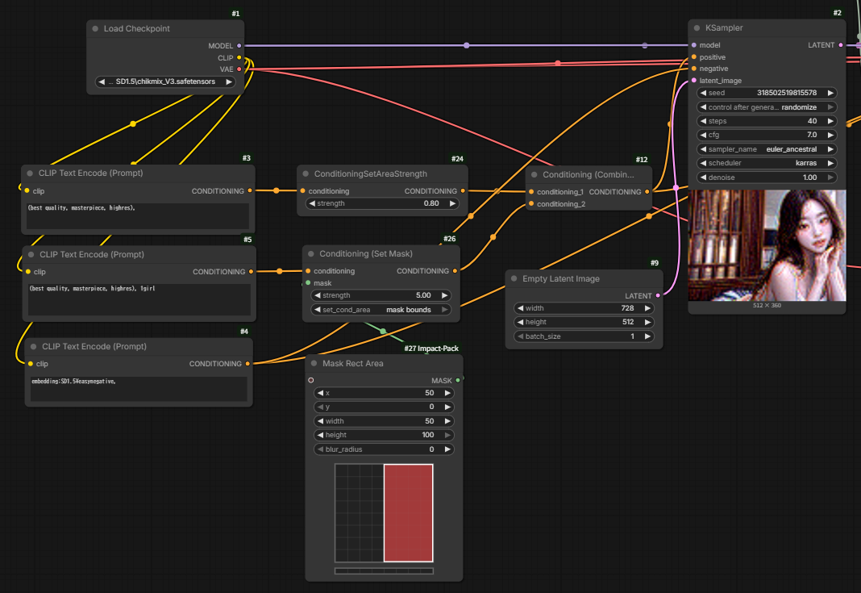Click the negative prompt text box with easynegative
The height and width of the screenshot is (593, 861).
[x=139, y=389]
